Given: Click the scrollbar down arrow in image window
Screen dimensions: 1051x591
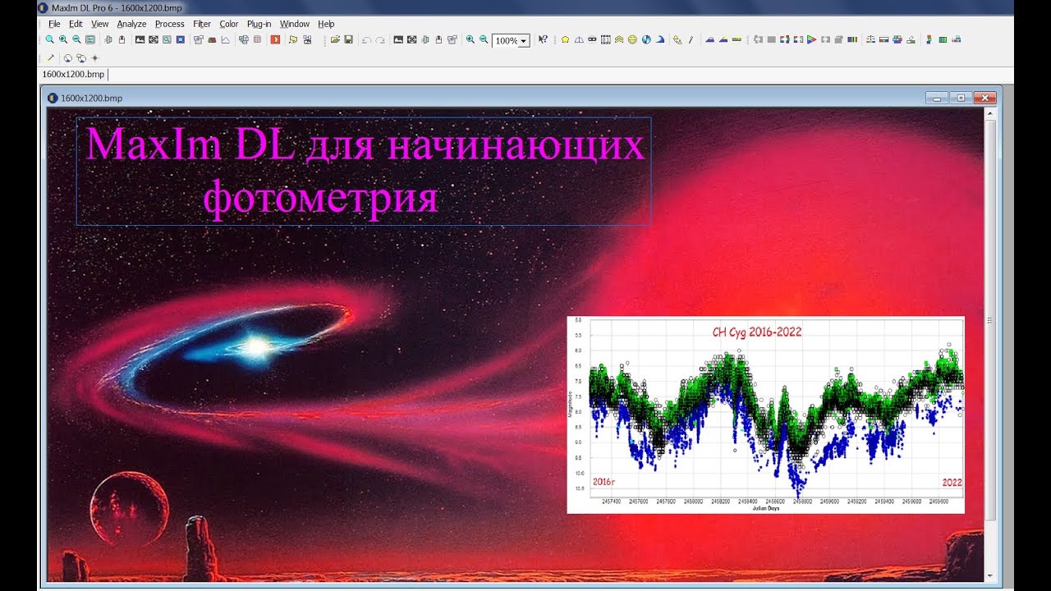Looking at the screenshot, I should tap(990, 576).
